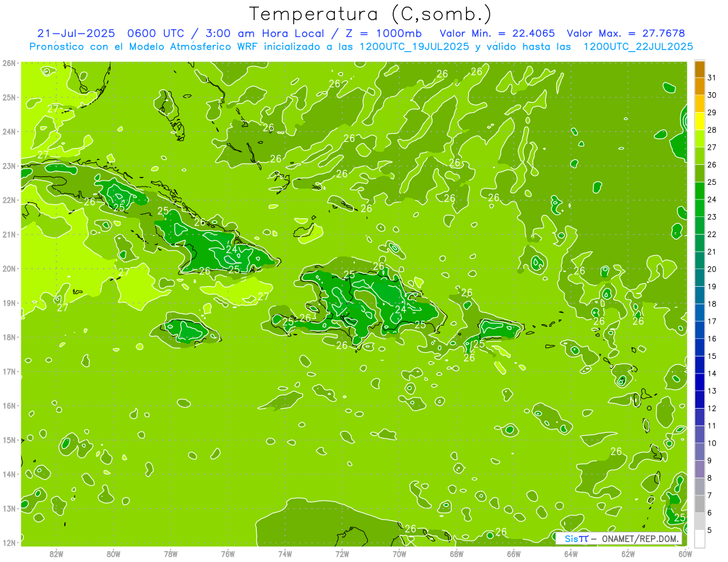This screenshot has width=728, height=562.
Task: Click the 60W longitude axis label
Action: point(685,553)
